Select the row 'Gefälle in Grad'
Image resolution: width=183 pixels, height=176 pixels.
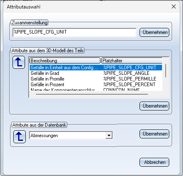pos(96,73)
